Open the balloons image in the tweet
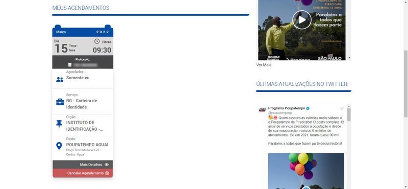408x189 pixels. click(x=306, y=171)
